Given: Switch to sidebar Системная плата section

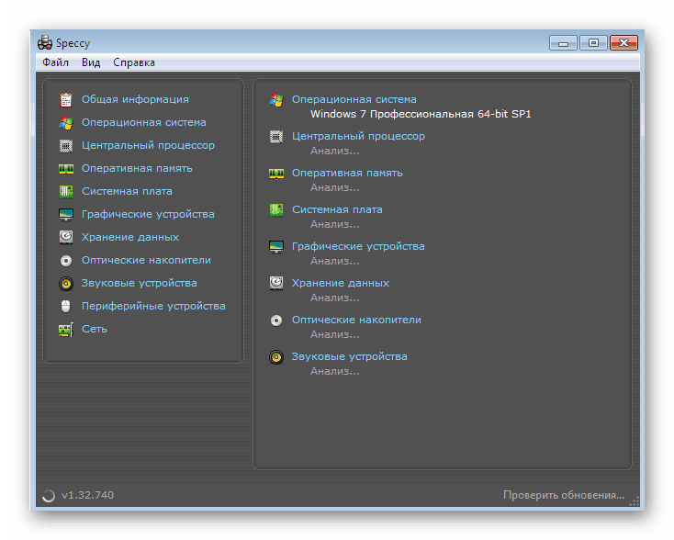Looking at the screenshot, I should coord(127,191).
